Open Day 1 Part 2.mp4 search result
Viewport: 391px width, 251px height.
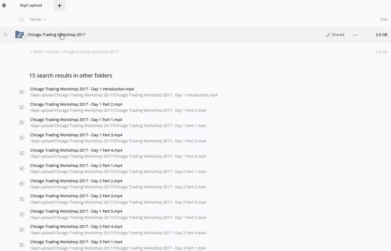point(76,104)
